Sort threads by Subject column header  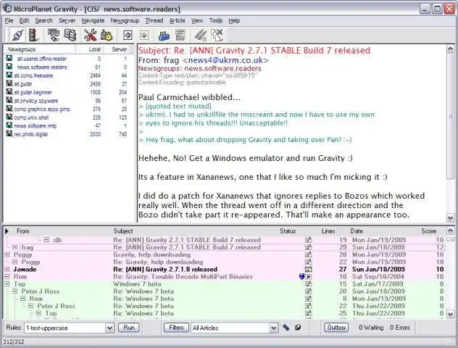click(123, 231)
